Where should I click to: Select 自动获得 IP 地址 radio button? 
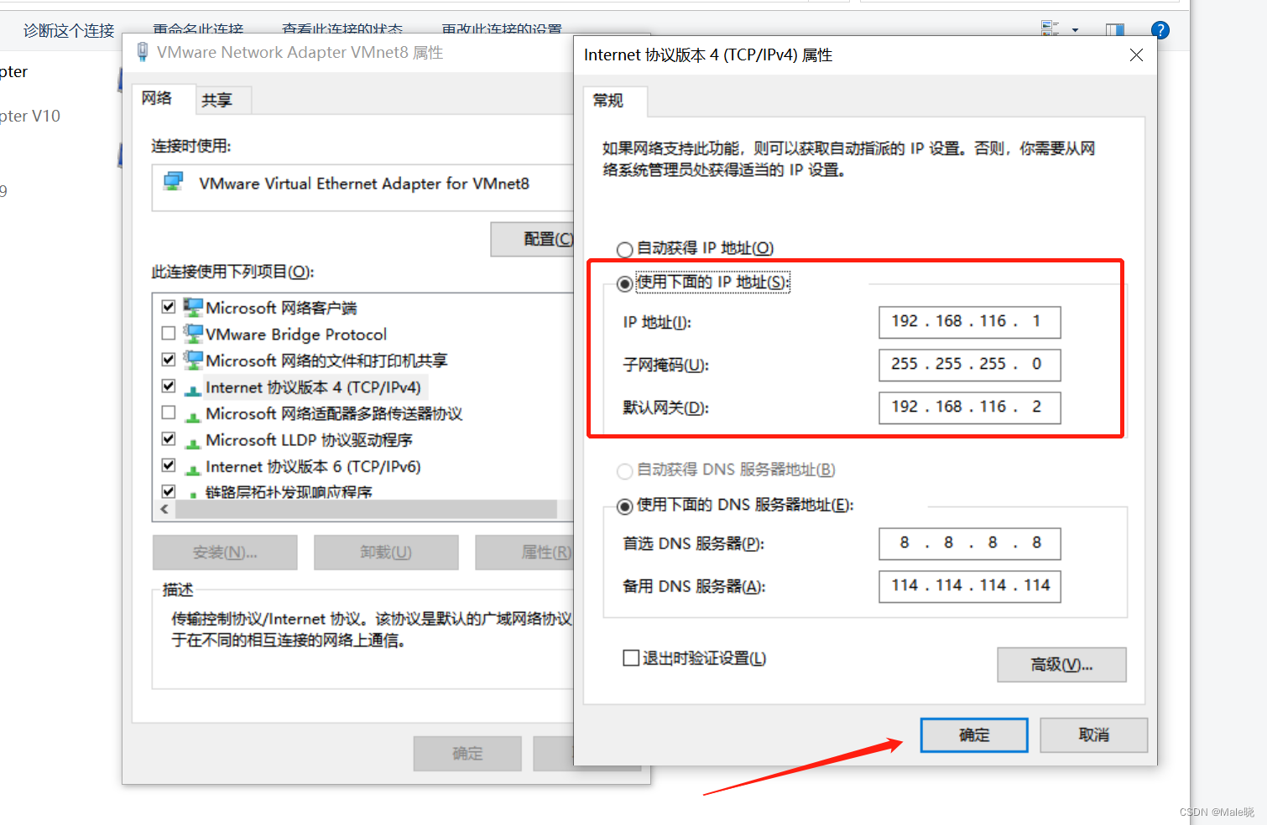tap(624, 249)
